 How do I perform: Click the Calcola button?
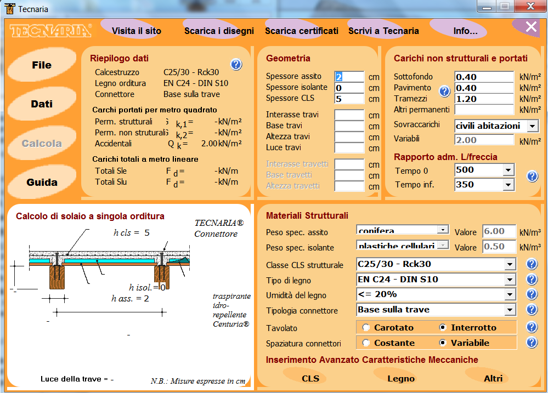[x=42, y=143]
